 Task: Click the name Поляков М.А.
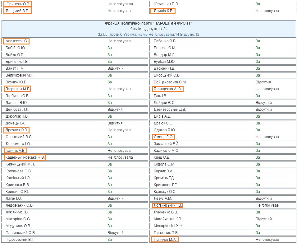coord(165,240)
